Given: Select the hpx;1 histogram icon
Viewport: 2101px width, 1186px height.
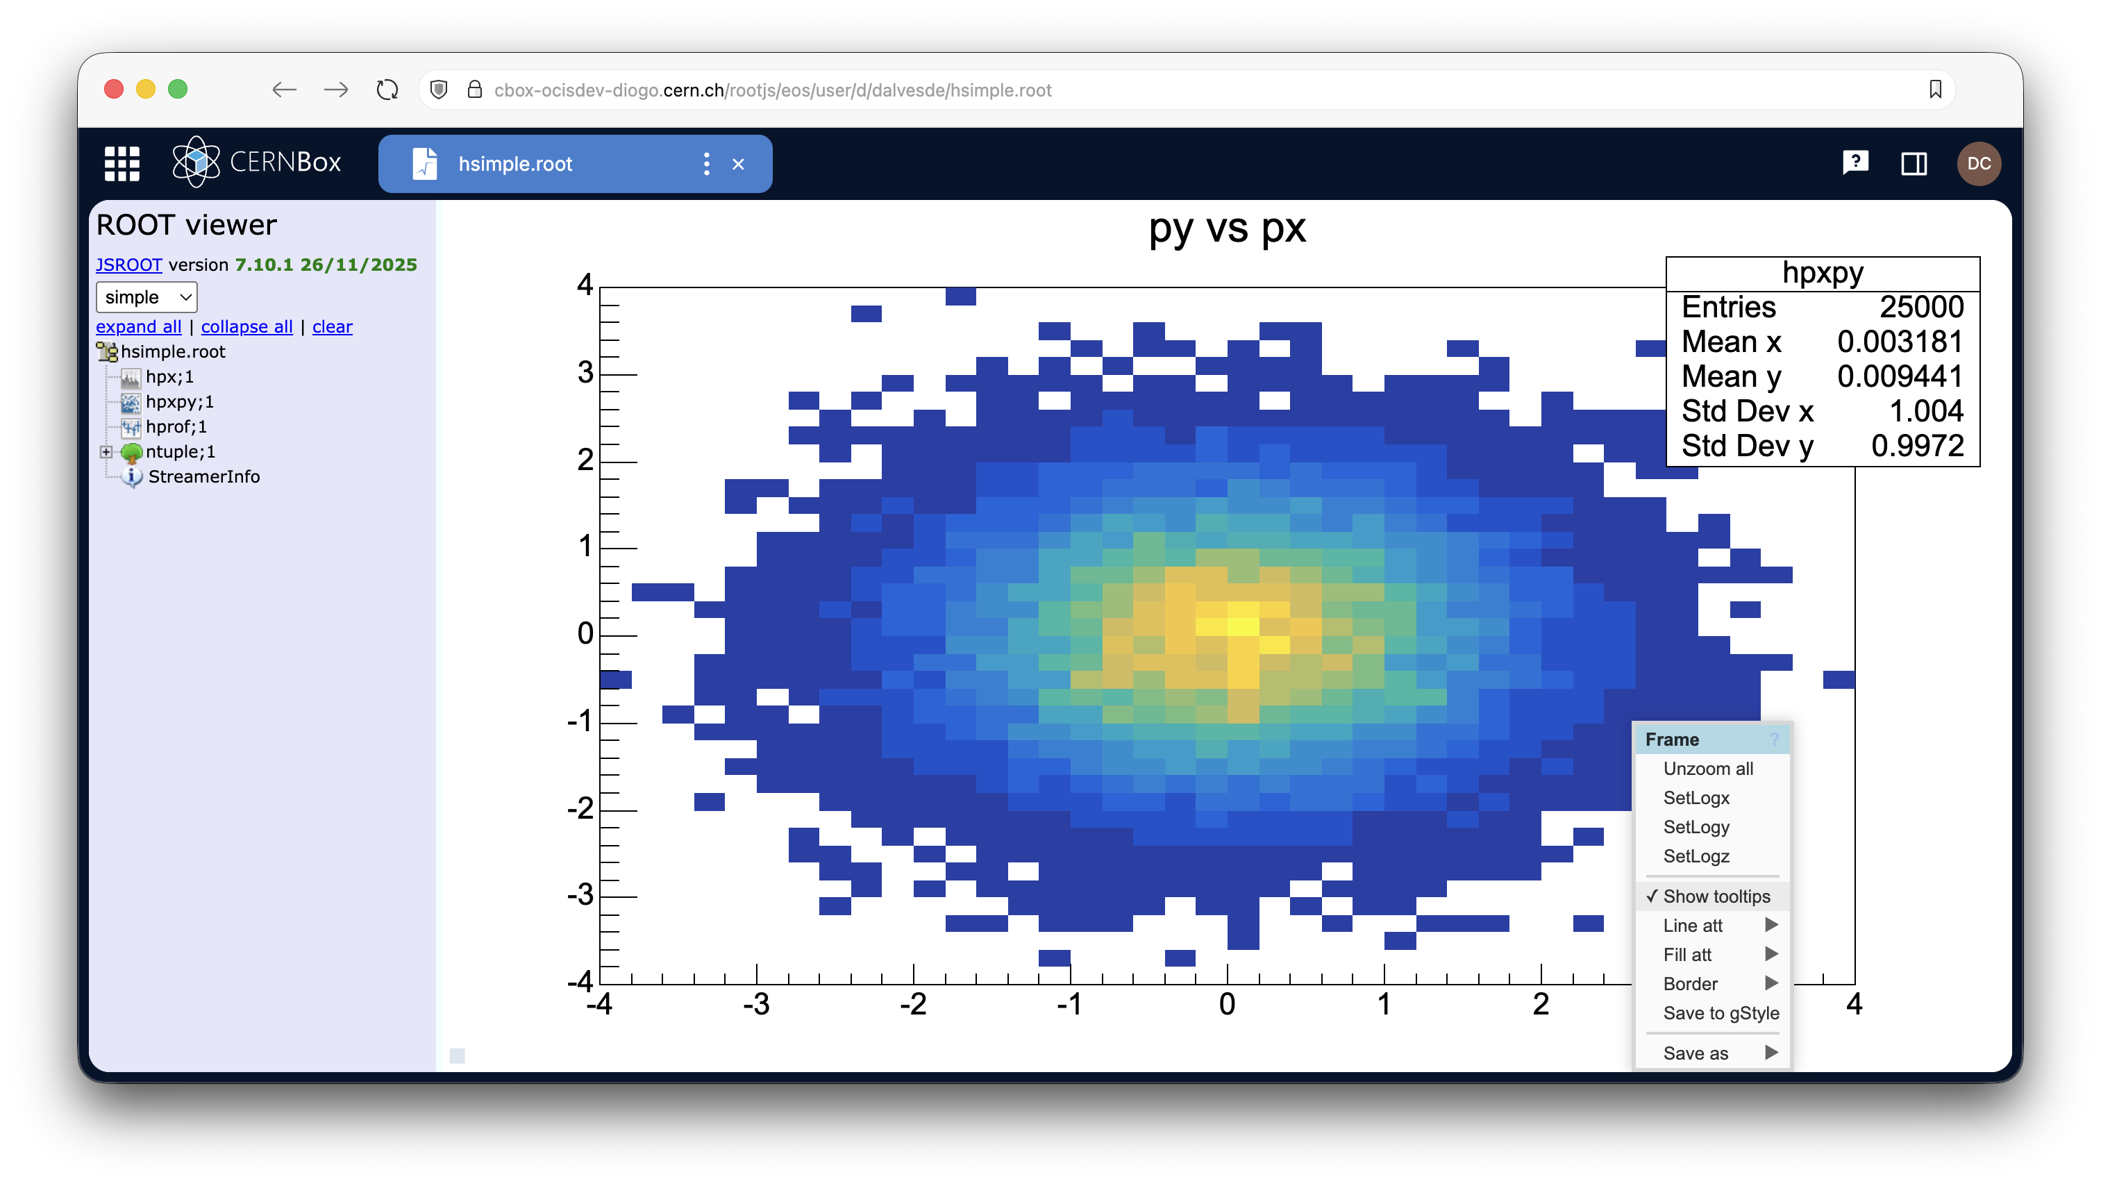Looking at the screenshot, I should [131, 377].
